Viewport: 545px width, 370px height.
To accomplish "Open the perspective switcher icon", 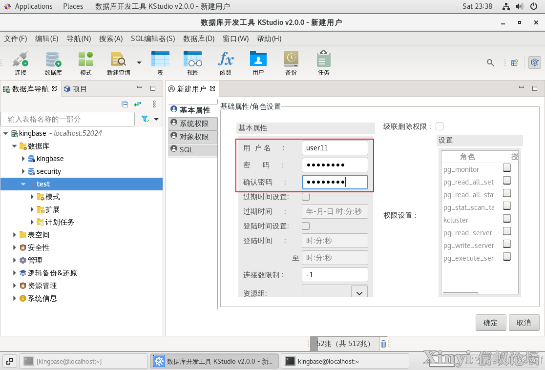I will pos(515,62).
